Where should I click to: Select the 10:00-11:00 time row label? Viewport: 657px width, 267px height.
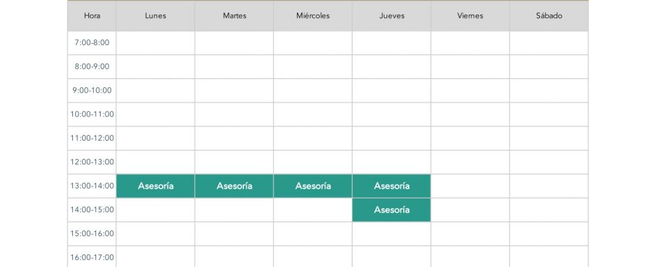click(x=92, y=114)
